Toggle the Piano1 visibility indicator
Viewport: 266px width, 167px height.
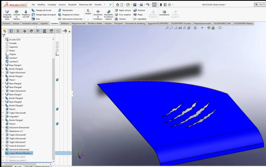coord(57,80)
